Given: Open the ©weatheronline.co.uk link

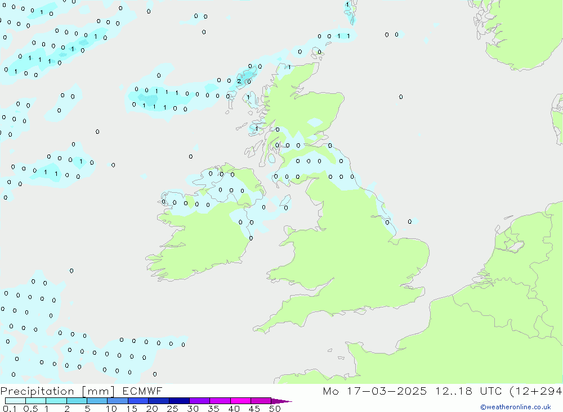Looking at the screenshot, I should click(x=515, y=407).
